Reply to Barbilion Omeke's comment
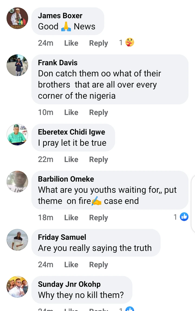 coord(99,217)
